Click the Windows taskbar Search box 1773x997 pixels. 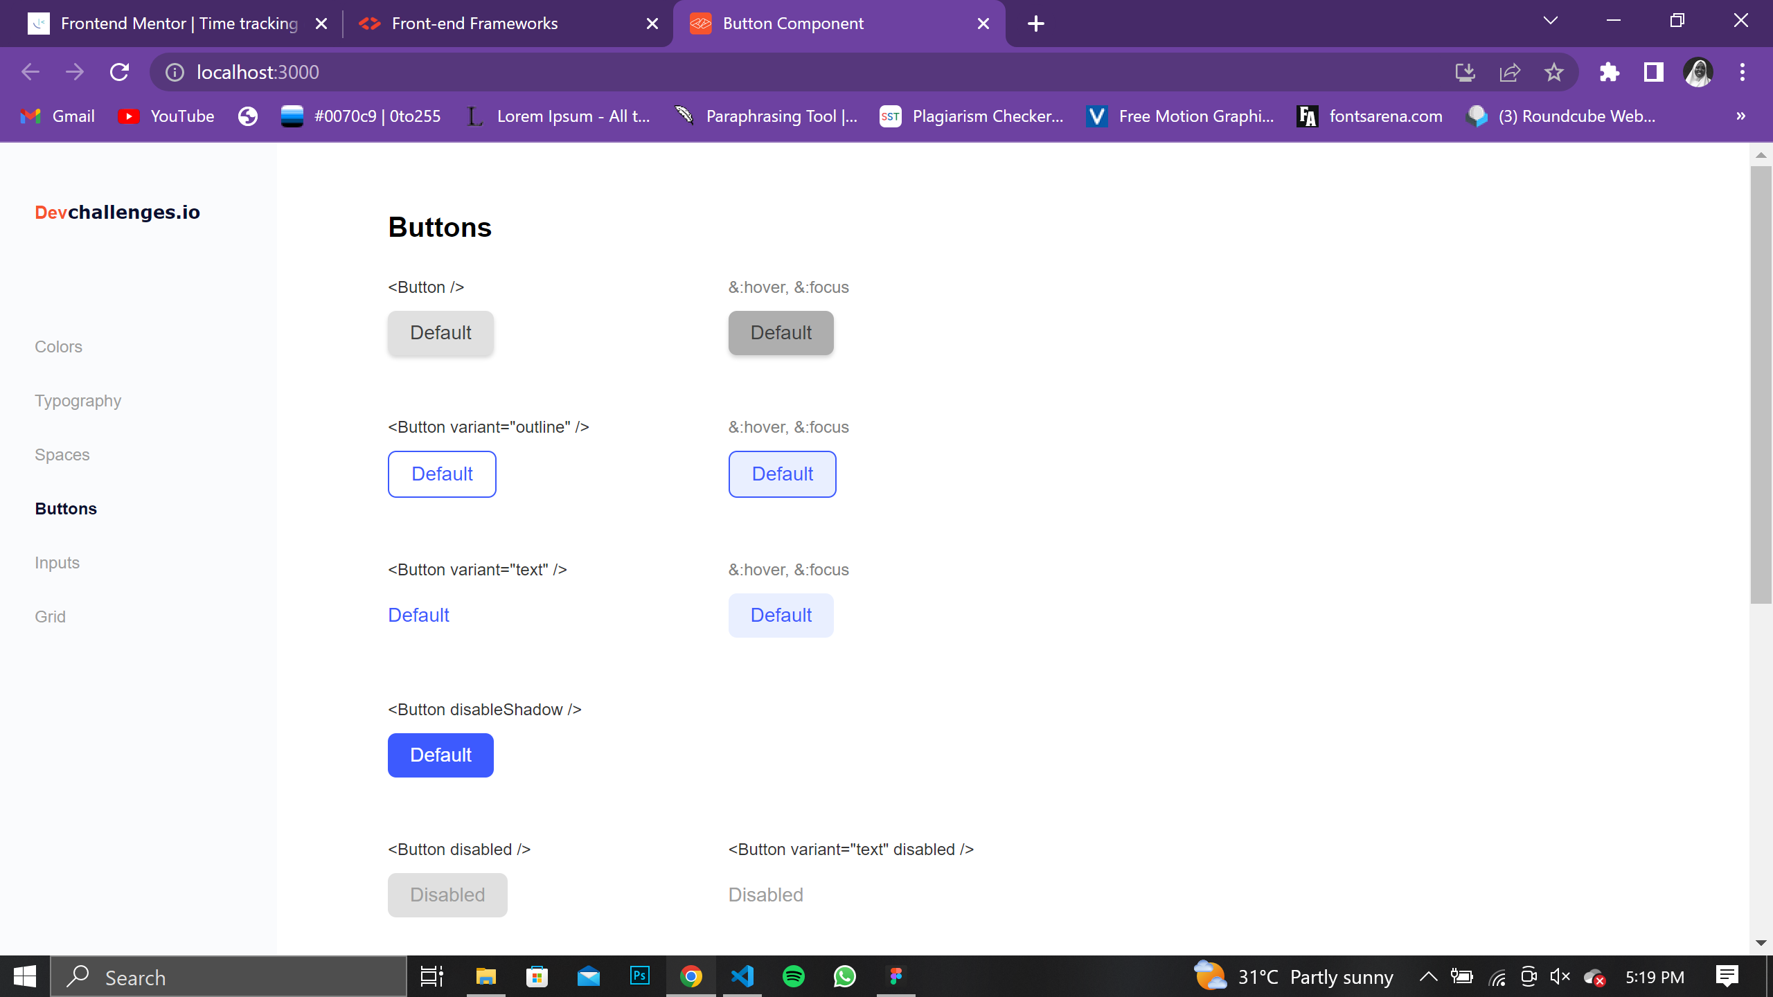click(229, 977)
